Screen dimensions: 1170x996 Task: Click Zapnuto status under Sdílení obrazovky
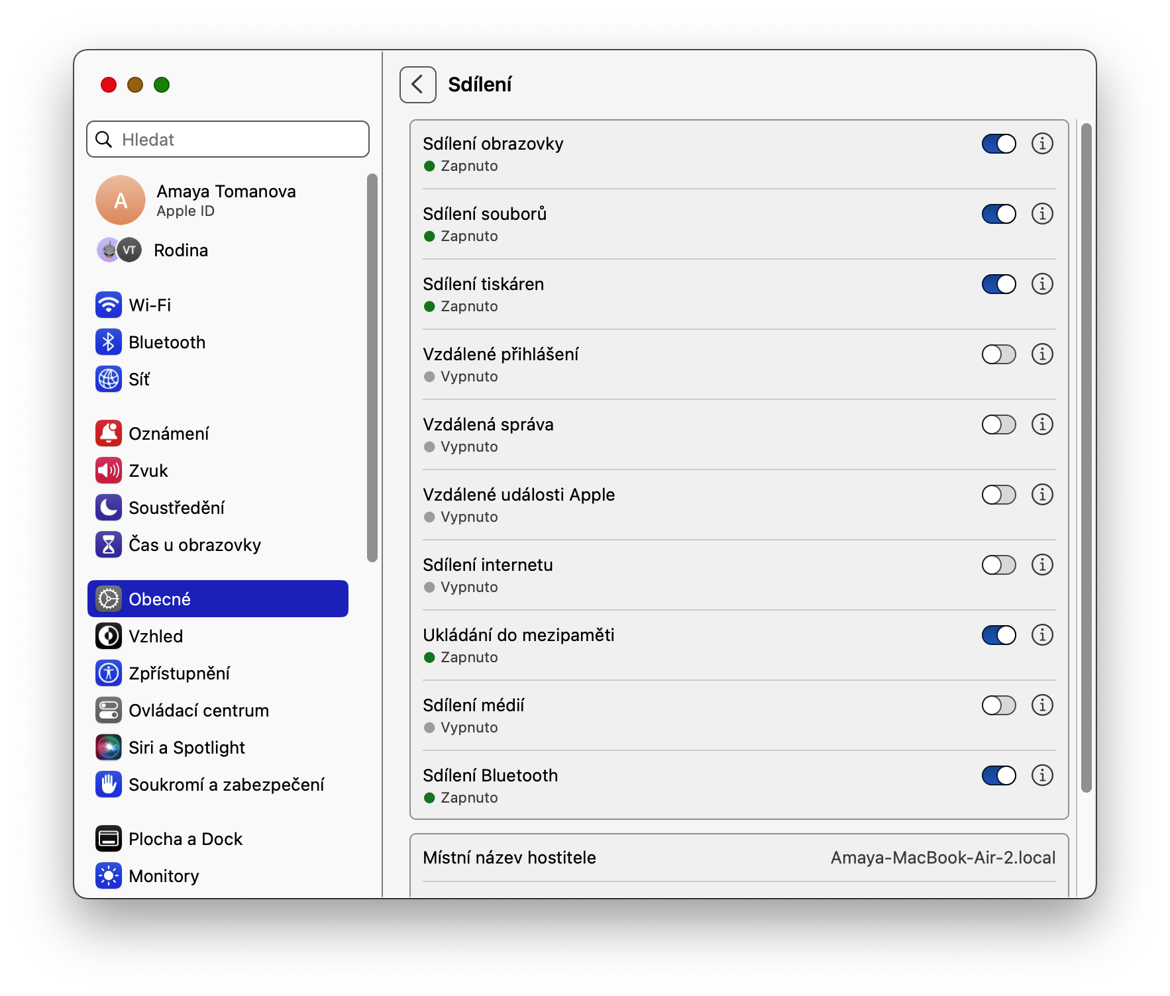point(469,166)
